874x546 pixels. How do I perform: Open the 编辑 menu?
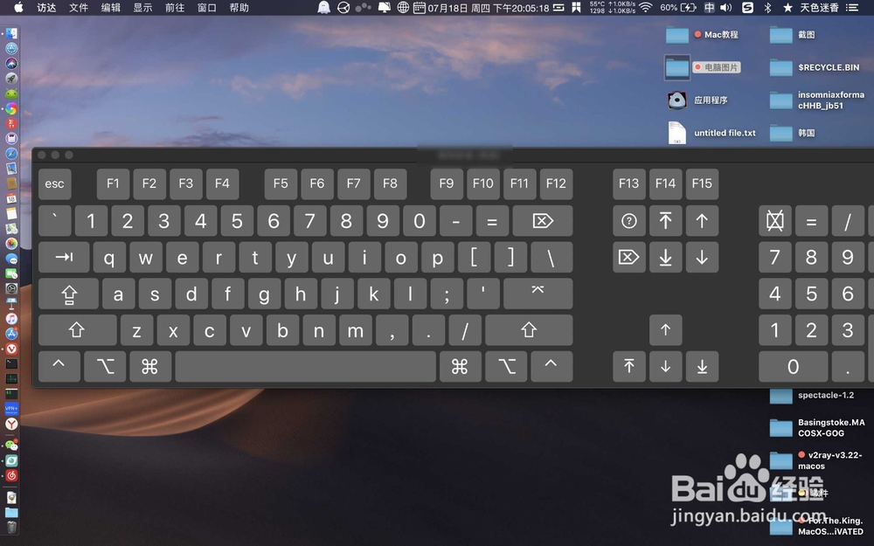[110, 7]
